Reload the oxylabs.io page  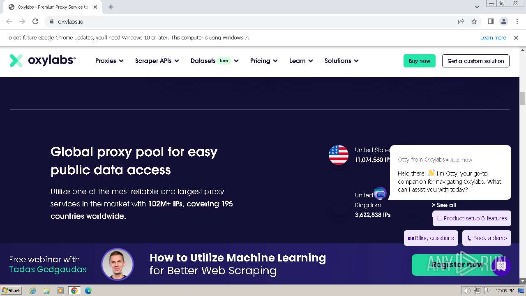35,21
